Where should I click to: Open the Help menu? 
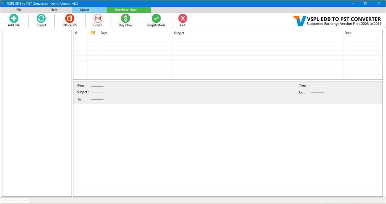click(54, 10)
